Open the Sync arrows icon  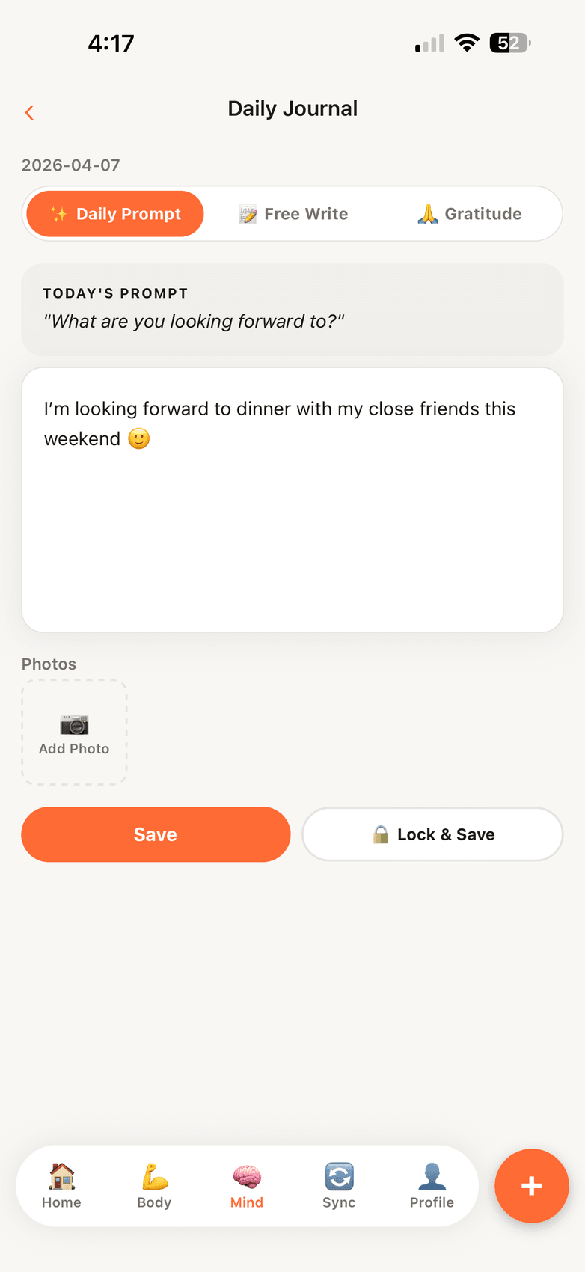339,1176
